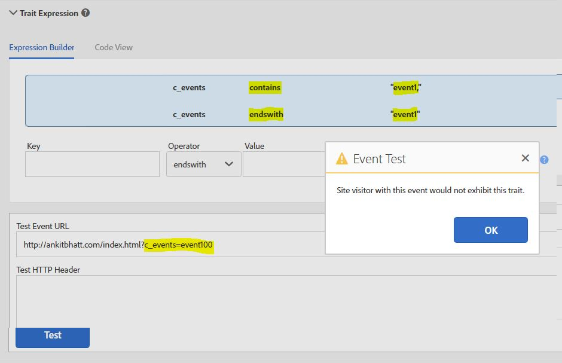Image resolution: width=562 pixels, height=363 pixels.
Task: Select c_events key in the contains row
Action: point(189,87)
